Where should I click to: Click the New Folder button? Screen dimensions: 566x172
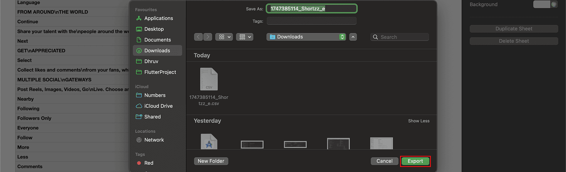211,161
